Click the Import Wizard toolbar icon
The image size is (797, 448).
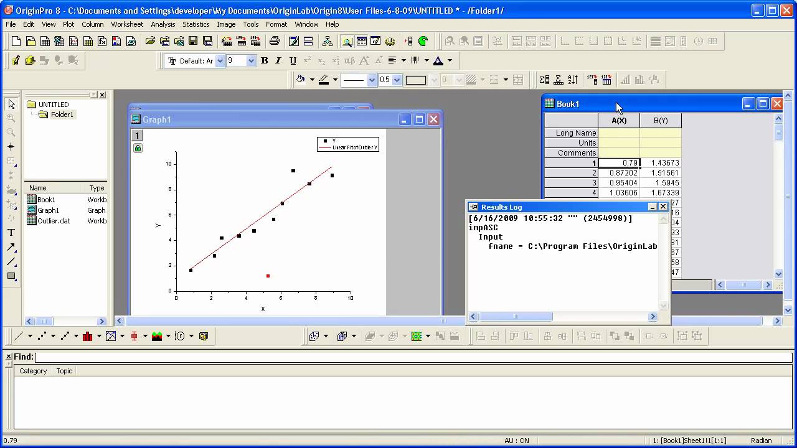click(x=227, y=41)
